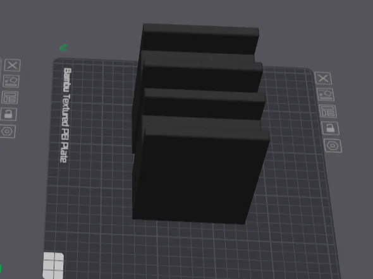Remove the neighboring plate via its X icon

point(13,65)
